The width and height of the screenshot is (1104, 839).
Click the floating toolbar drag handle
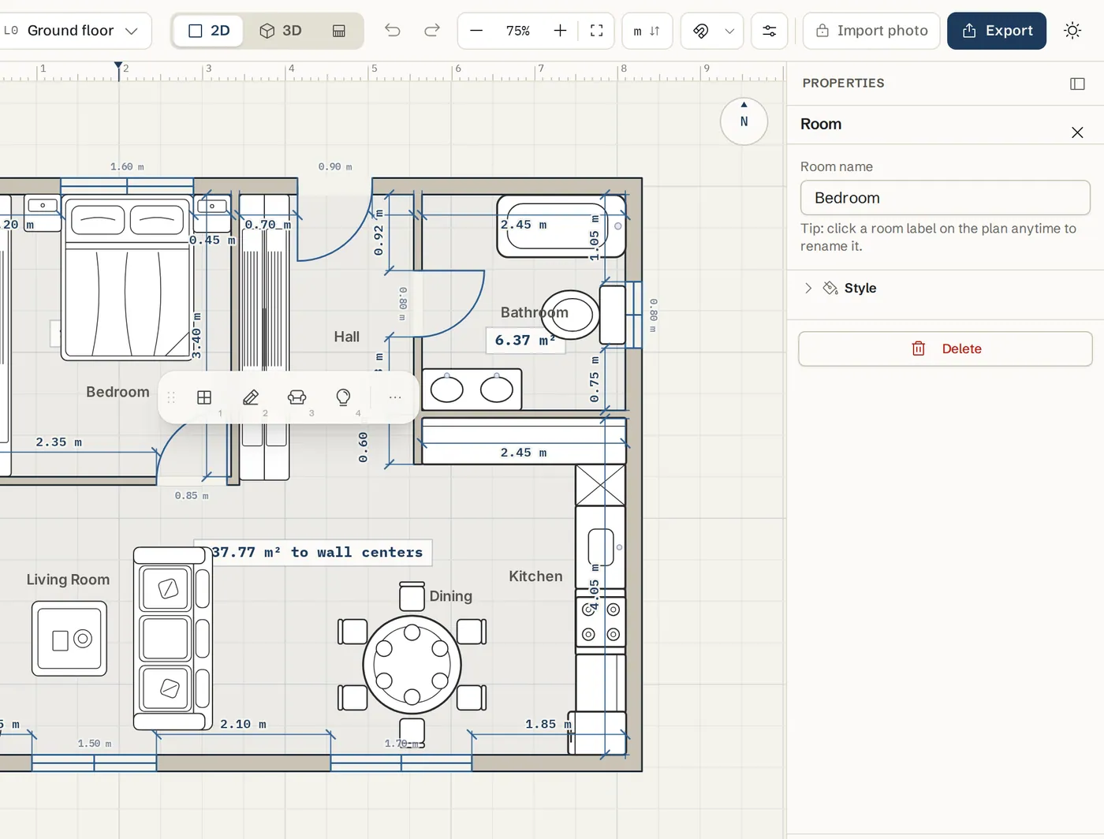(x=171, y=397)
